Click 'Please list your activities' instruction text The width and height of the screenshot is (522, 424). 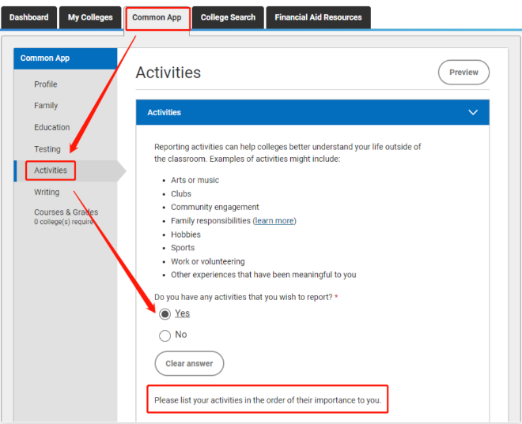point(267,400)
